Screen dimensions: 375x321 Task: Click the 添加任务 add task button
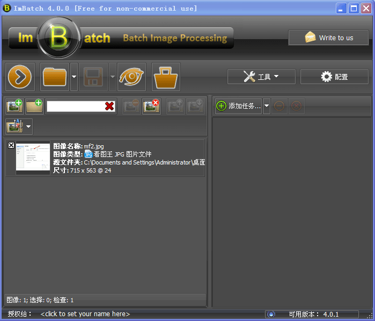click(238, 106)
